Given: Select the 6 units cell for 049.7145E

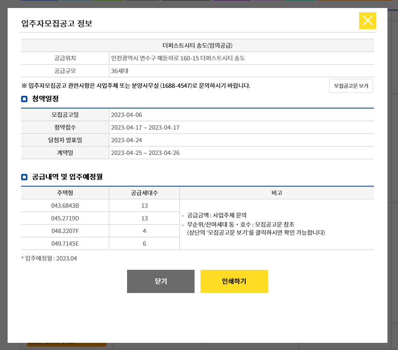Looking at the screenshot, I should coord(144,244).
